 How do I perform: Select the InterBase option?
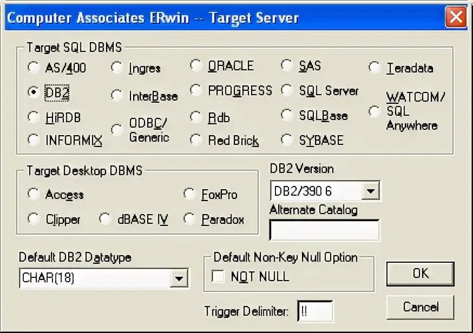(x=117, y=96)
